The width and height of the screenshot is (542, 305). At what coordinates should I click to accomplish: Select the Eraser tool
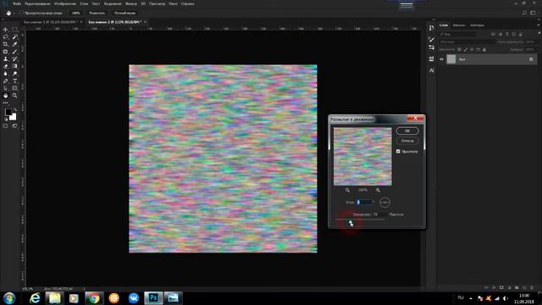tap(6, 66)
